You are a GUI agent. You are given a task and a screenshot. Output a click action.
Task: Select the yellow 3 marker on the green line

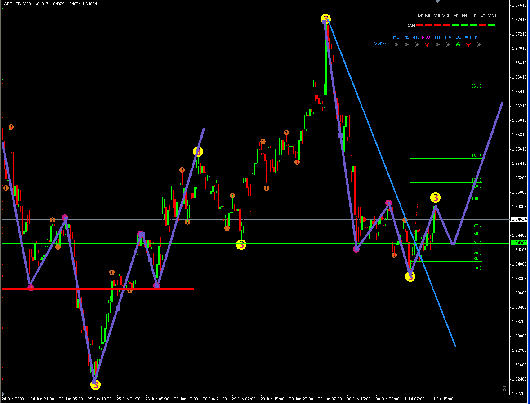coord(241,244)
